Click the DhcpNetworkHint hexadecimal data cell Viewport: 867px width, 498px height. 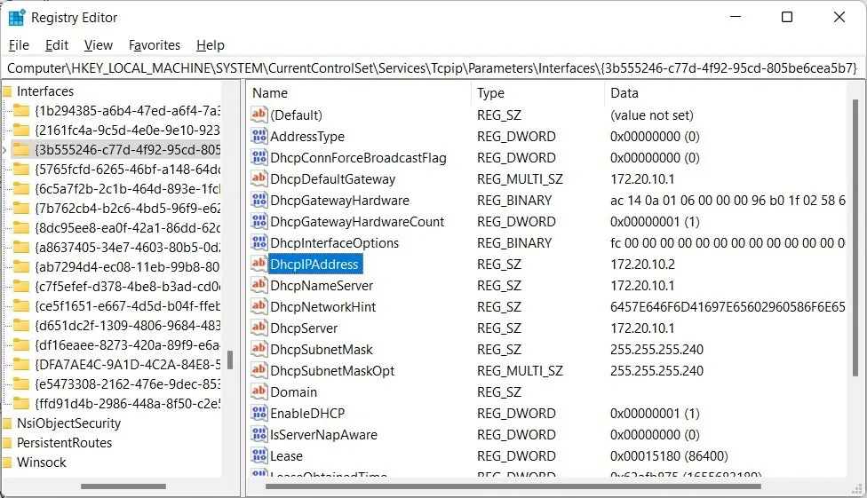[x=728, y=307]
